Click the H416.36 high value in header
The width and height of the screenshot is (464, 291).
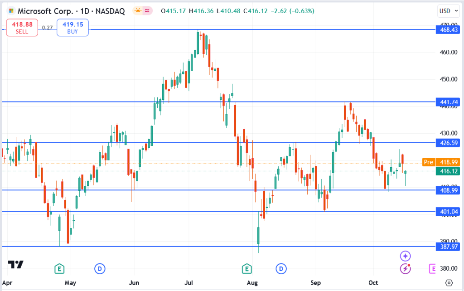click(x=201, y=11)
